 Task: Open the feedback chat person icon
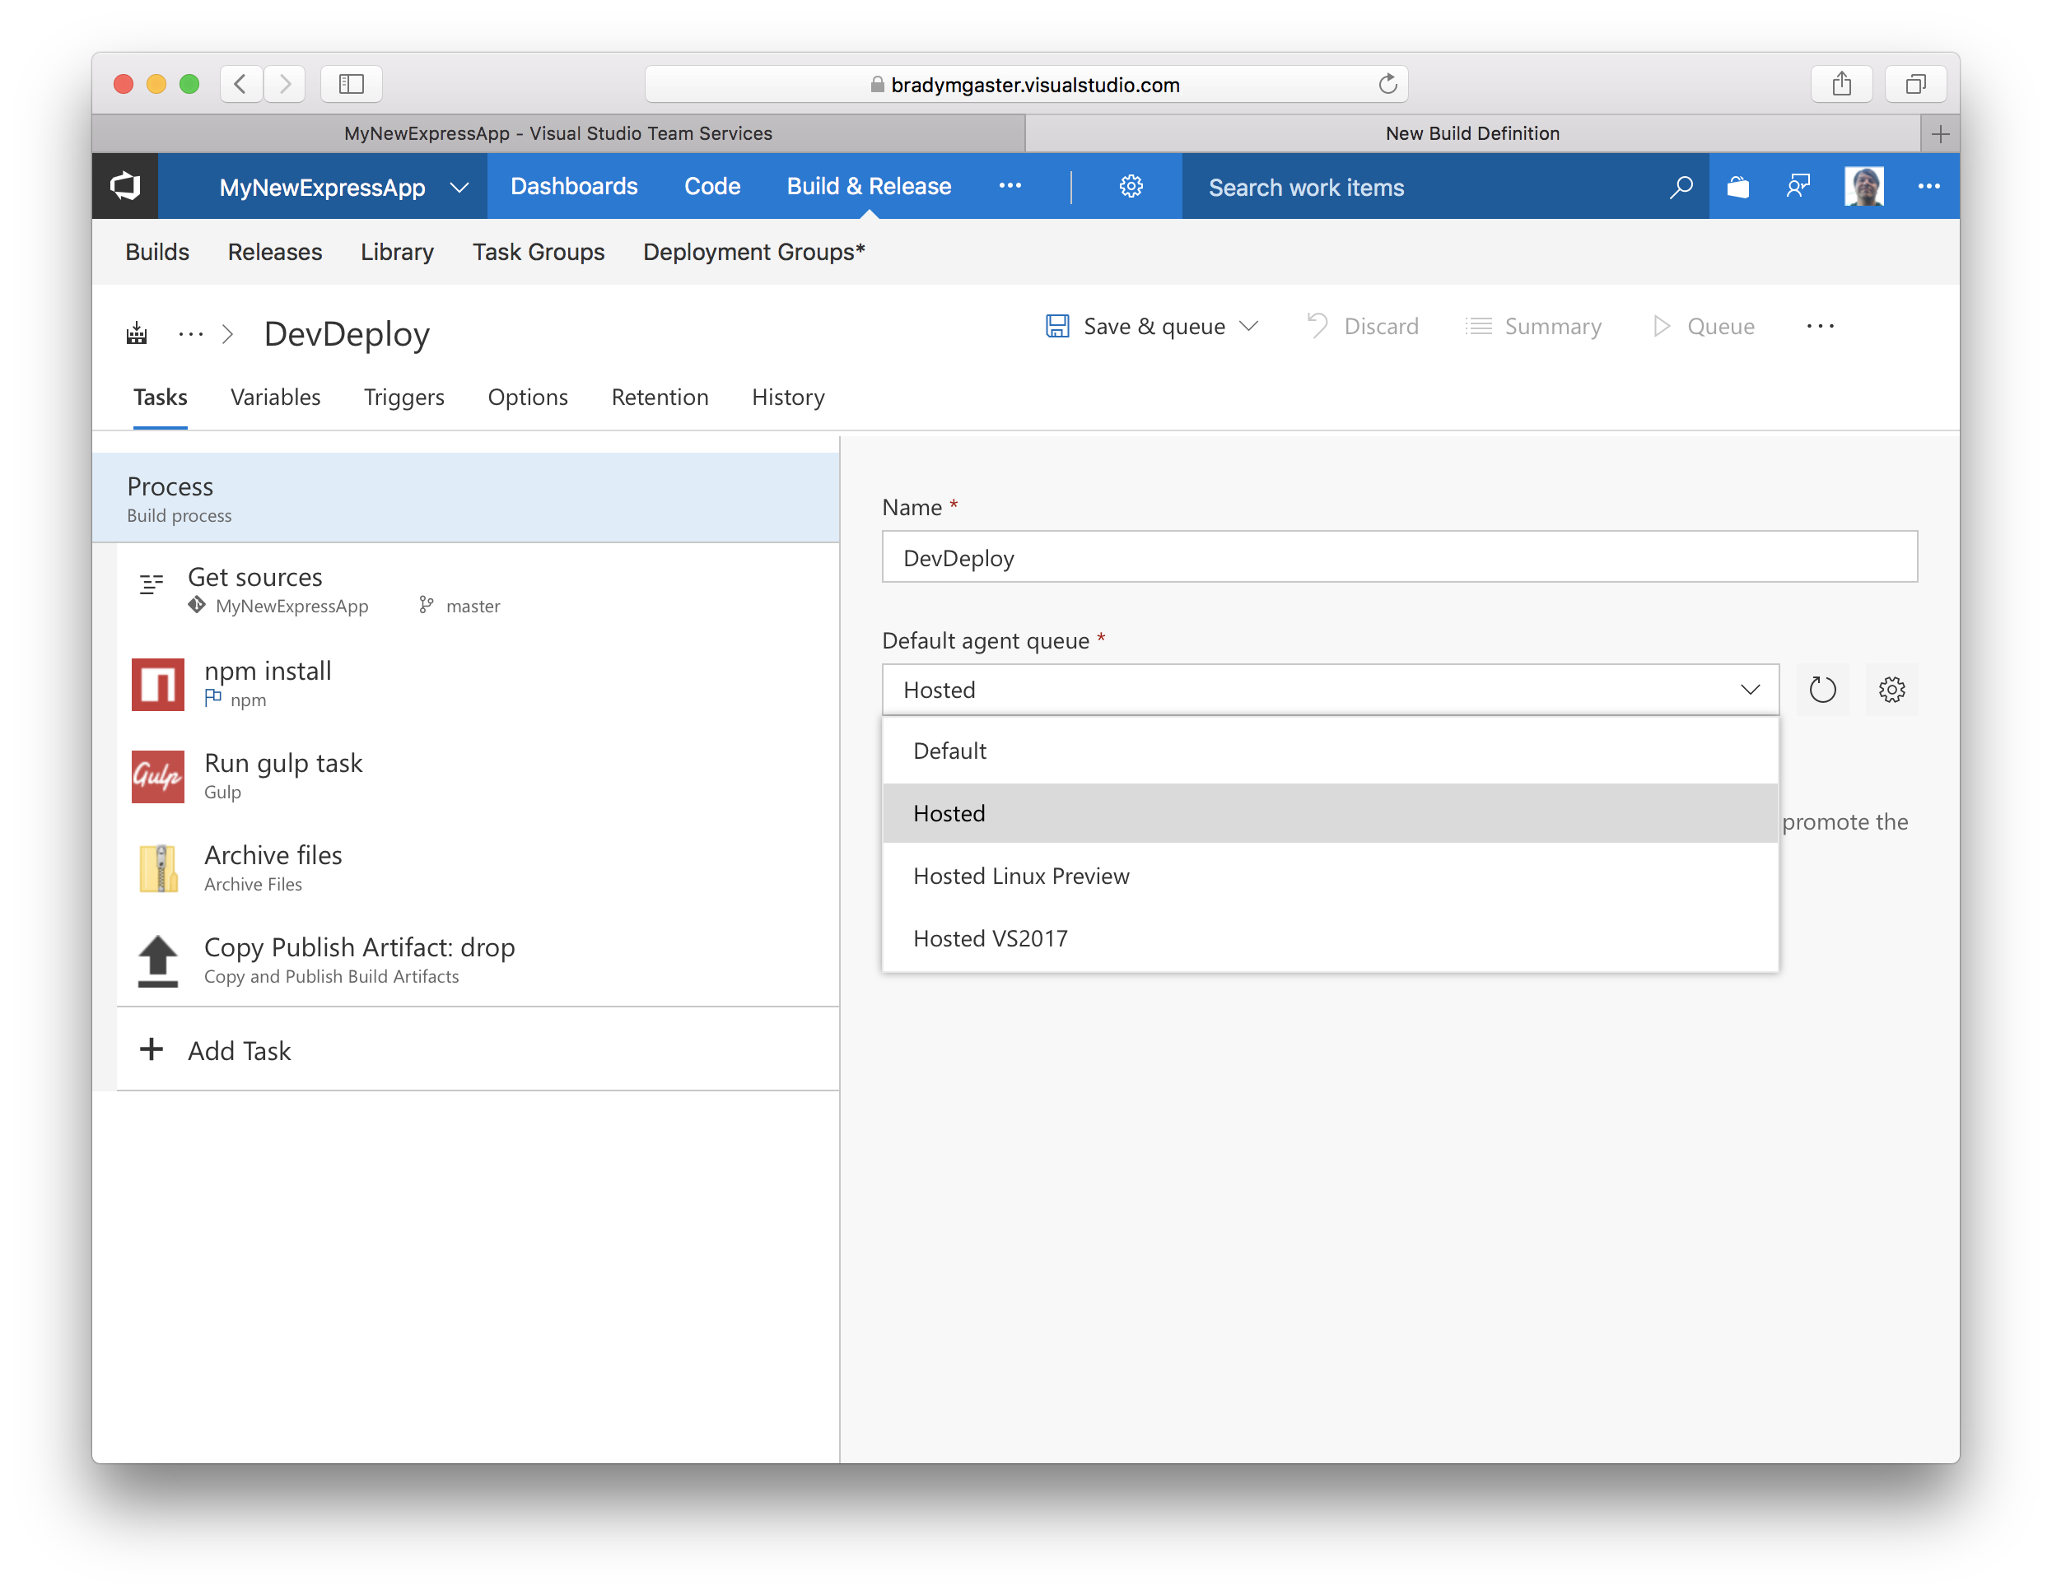(1798, 186)
